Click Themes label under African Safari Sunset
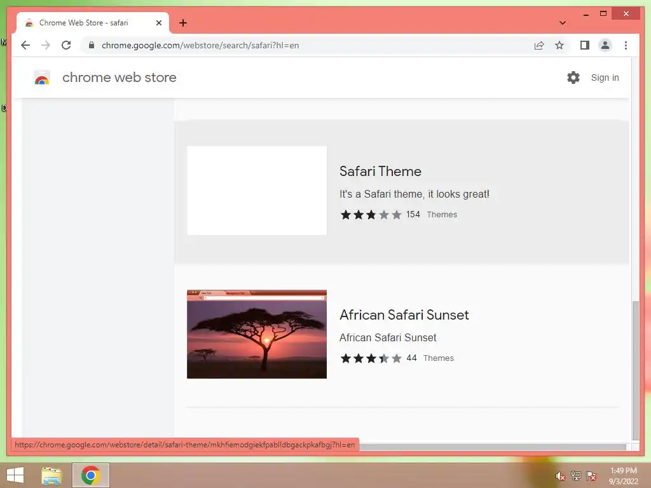Viewport: 651px width, 488px height. click(x=439, y=358)
